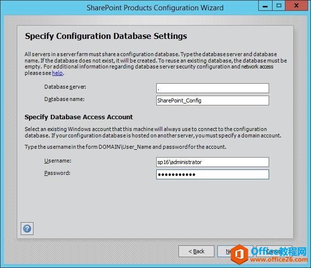Go to previous step with Back button
This screenshot has width=311, height=268.
196,251
